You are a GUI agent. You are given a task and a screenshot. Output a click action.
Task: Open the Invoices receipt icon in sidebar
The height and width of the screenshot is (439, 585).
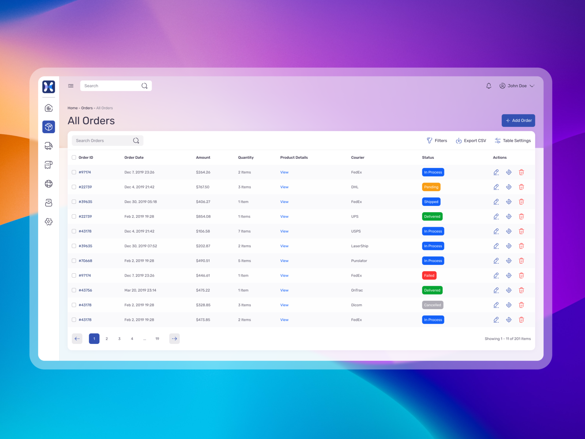click(48, 165)
